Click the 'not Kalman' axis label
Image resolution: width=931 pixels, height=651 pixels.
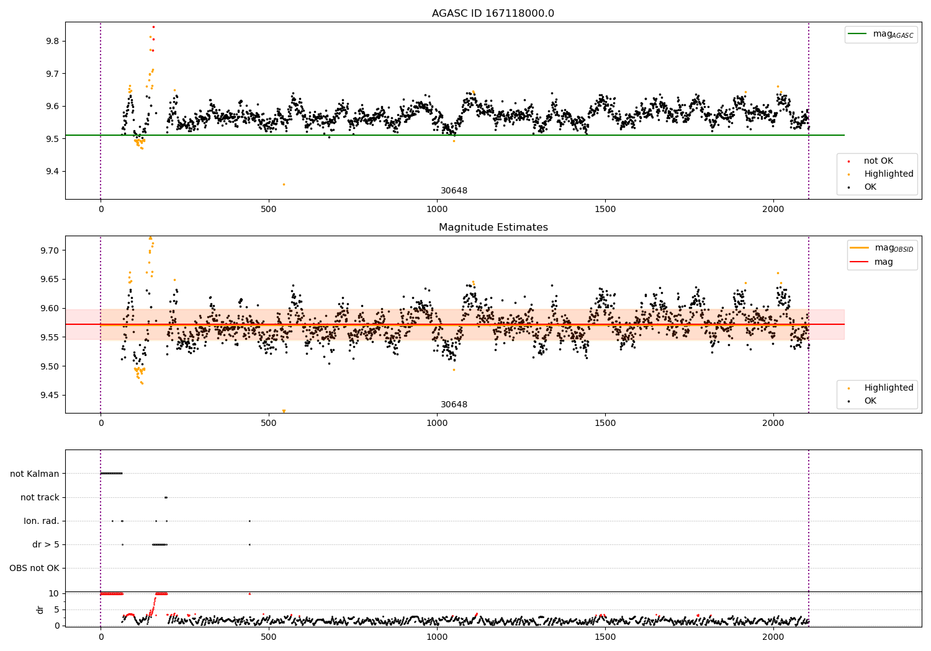click(x=35, y=474)
